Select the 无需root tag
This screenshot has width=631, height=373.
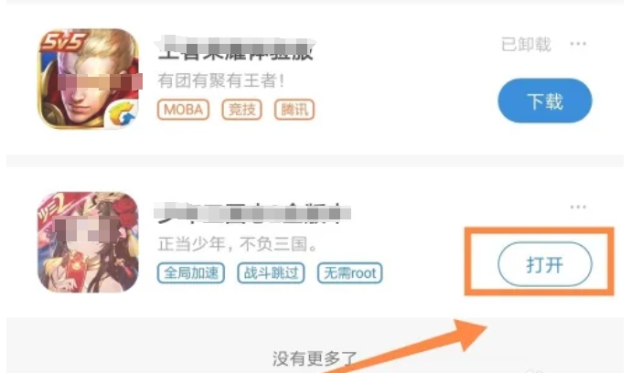pyautogui.click(x=349, y=272)
